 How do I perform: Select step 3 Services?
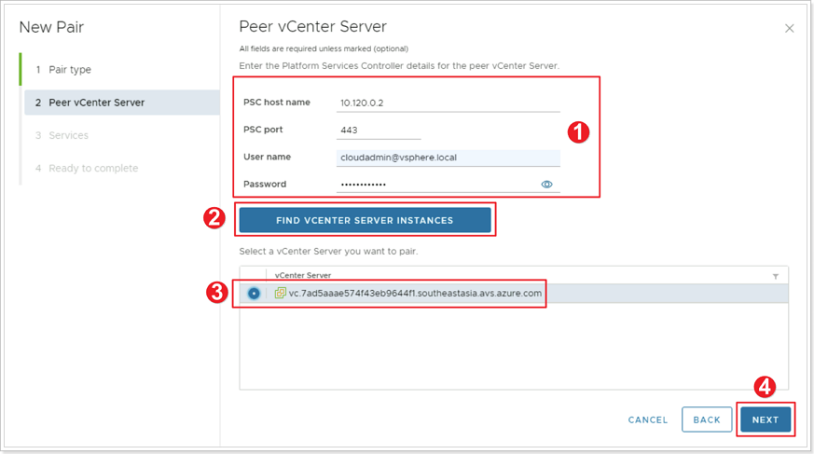pos(62,135)
